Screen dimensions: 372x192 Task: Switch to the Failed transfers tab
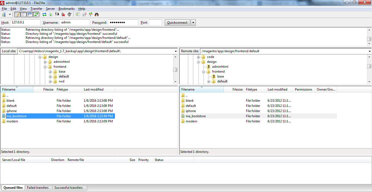38,188
